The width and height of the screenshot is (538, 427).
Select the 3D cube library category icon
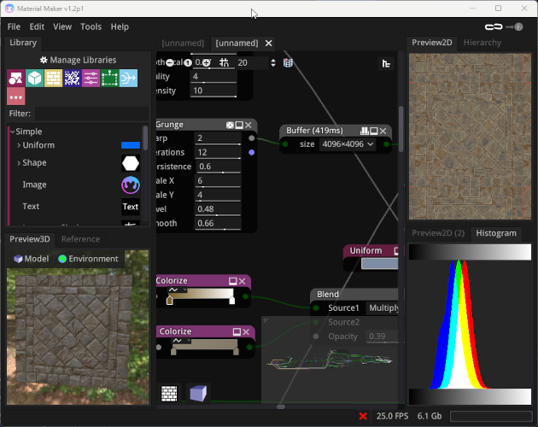[x=34, y=79]
